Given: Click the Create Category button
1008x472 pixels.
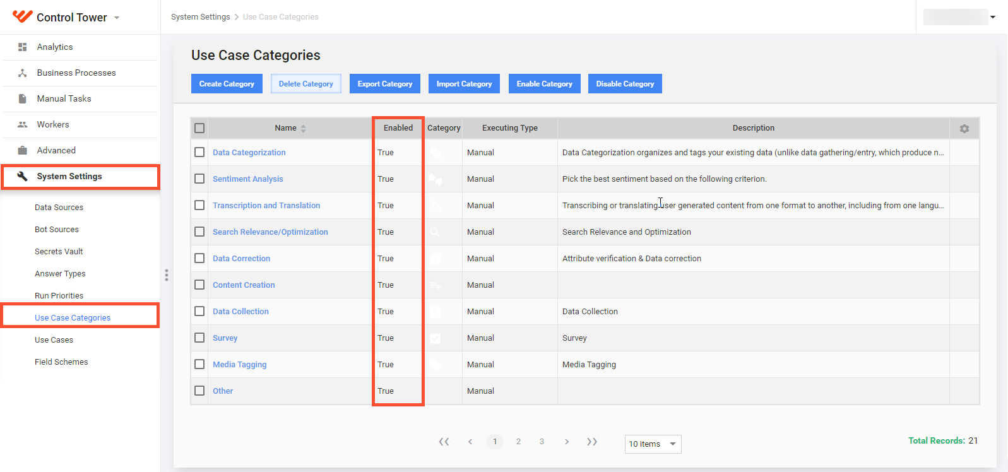Looking at the screenshot, I should tap(227, 84).
